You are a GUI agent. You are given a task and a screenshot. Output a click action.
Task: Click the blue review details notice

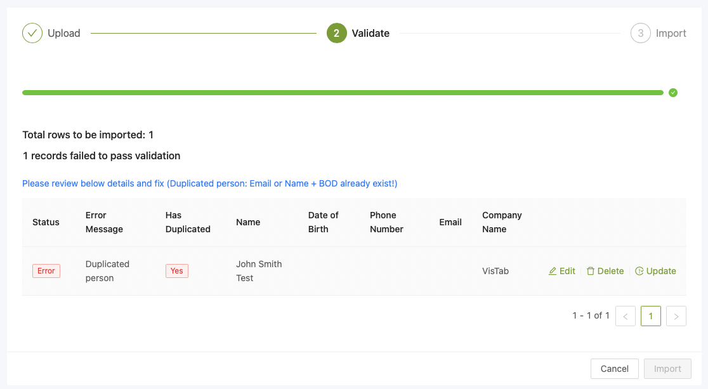point(209,183)
